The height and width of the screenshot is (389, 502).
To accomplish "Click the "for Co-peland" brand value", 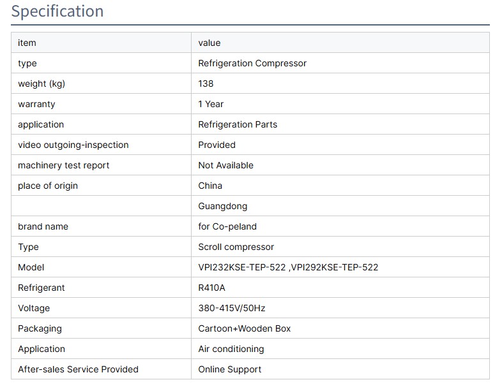I will pyautogui.click(x=227, y=226).
